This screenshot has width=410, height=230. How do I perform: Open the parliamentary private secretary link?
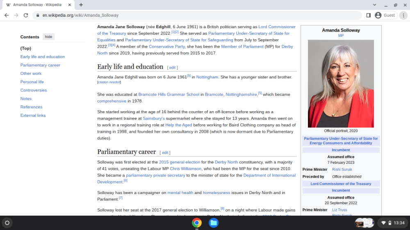(155, 175)
